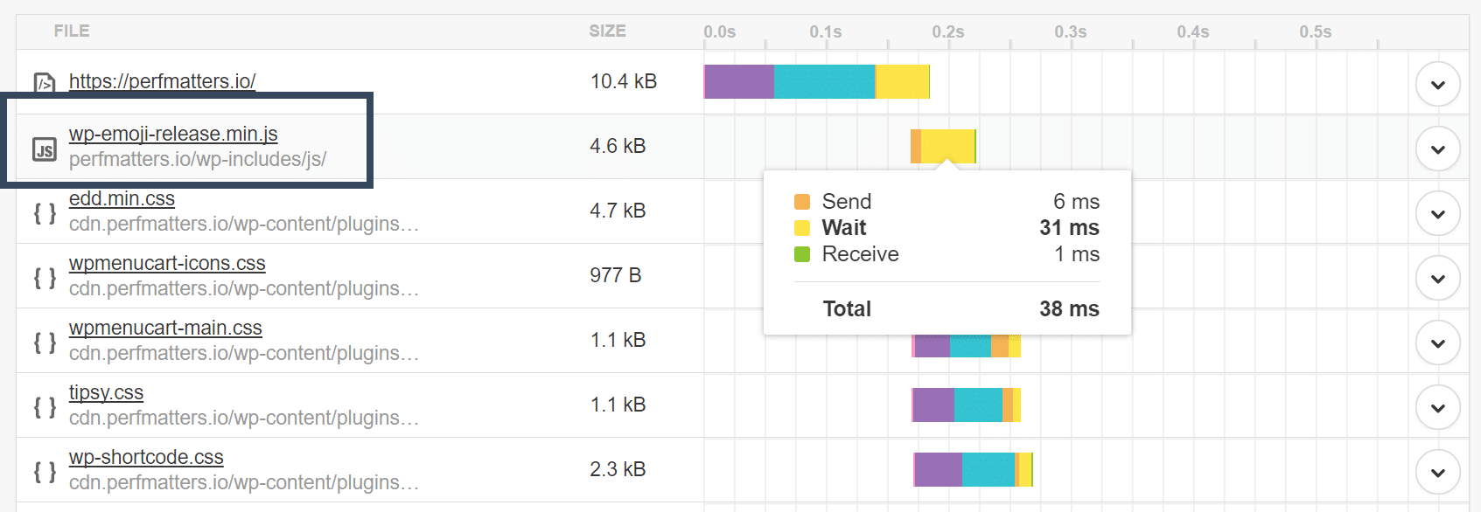Image resolution: width=1481 pixels, height=512 pixels.
Task: Click the SIZE column header to sort
Action: (x=606, y=31)
